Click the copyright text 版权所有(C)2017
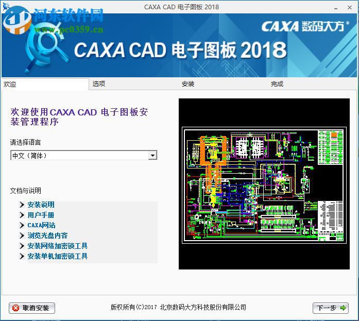The height and width of the screenshot is (321, 359). coord(134,307)
